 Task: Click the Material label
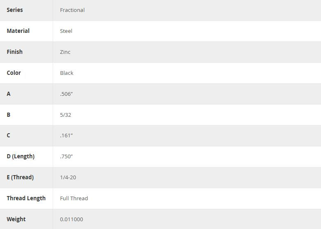[18, 31]
